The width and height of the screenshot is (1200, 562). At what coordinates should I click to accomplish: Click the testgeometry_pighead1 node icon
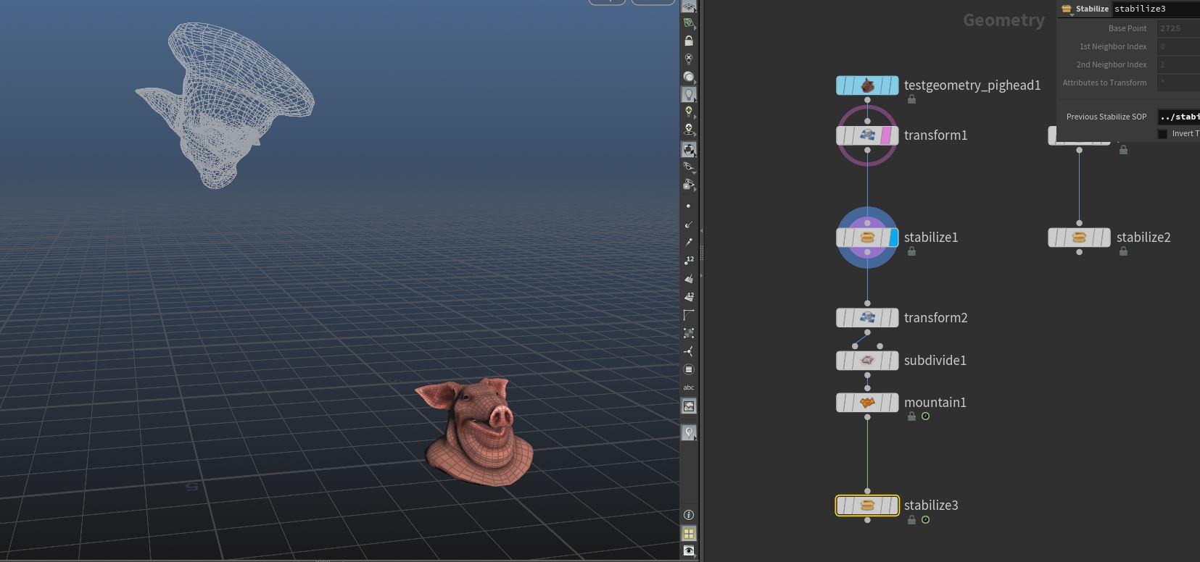(x=867, y=85)
